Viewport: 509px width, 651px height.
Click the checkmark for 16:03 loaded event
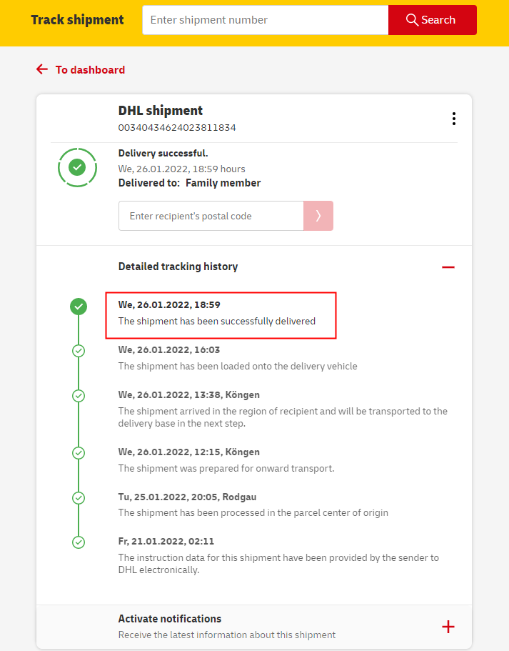(x=79, y=351)
